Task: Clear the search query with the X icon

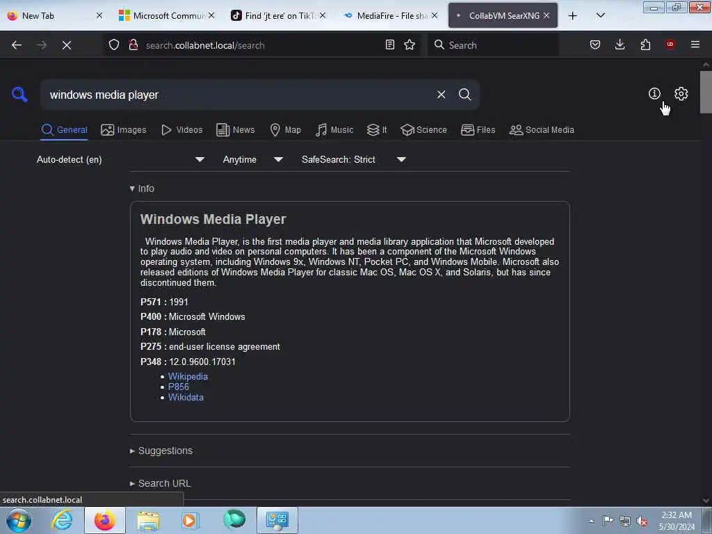Action: 441,95
